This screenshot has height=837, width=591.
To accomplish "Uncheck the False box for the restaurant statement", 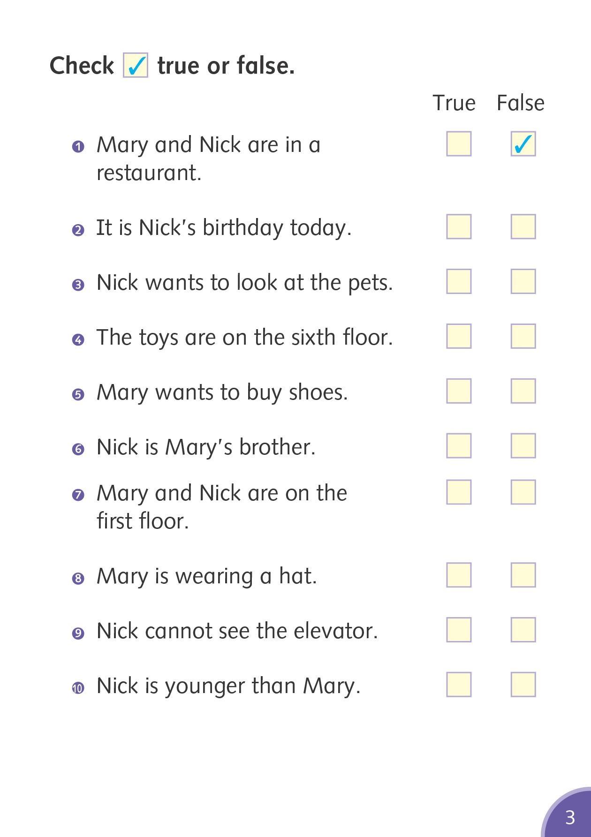I will point(523,143).
